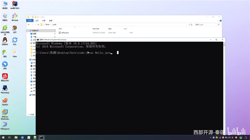
Task: Open the SQLyog dolphin desktop shortcut
Action: click(x=5, y=125)
